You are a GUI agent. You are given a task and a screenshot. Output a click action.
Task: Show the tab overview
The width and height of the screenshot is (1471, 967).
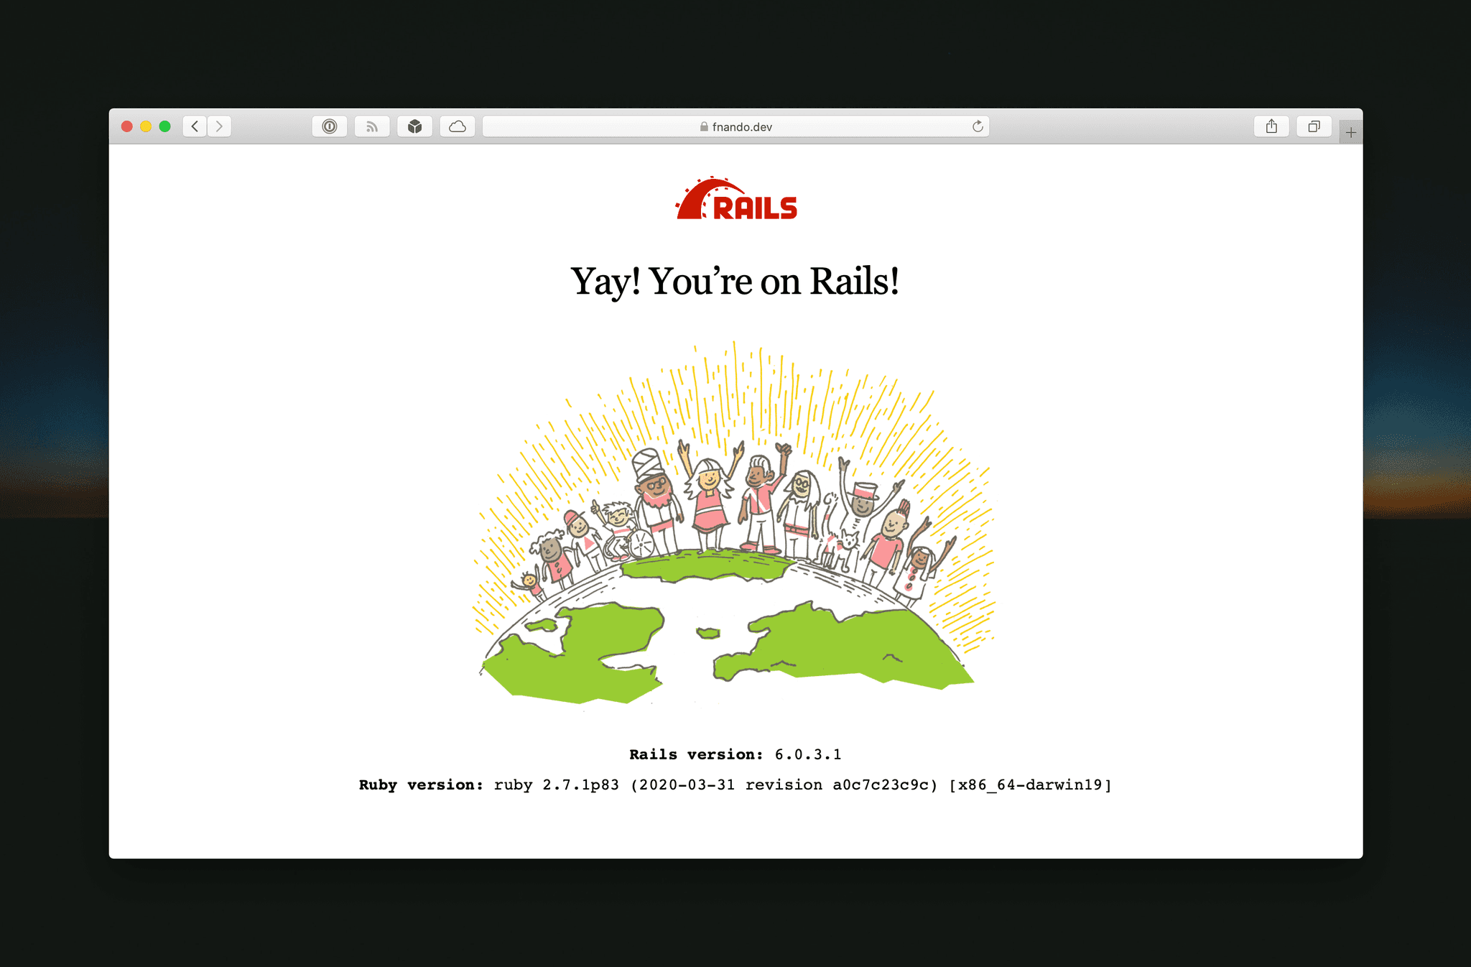[x=1314, y=126]
